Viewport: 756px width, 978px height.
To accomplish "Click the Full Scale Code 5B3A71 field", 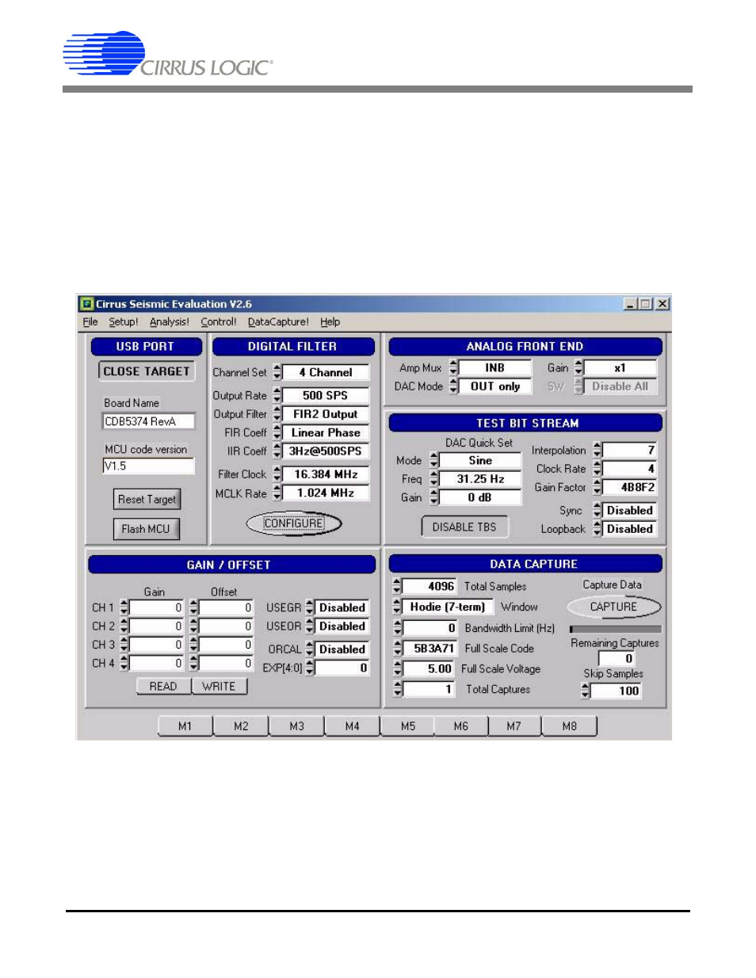I will click(429, 649).
